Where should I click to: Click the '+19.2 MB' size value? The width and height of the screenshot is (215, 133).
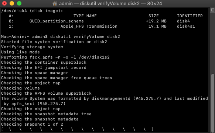[x=156, y=21]
